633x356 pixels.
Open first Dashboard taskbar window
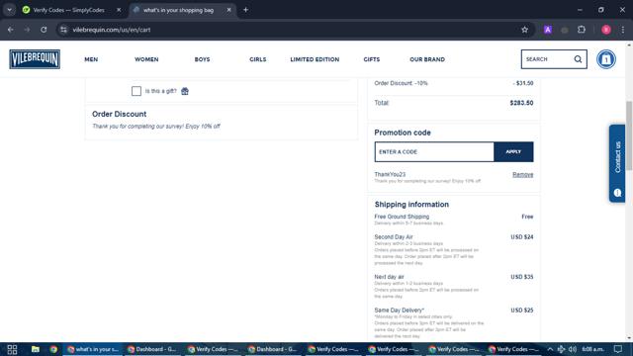pyautogui.click(x=151, y=349)
